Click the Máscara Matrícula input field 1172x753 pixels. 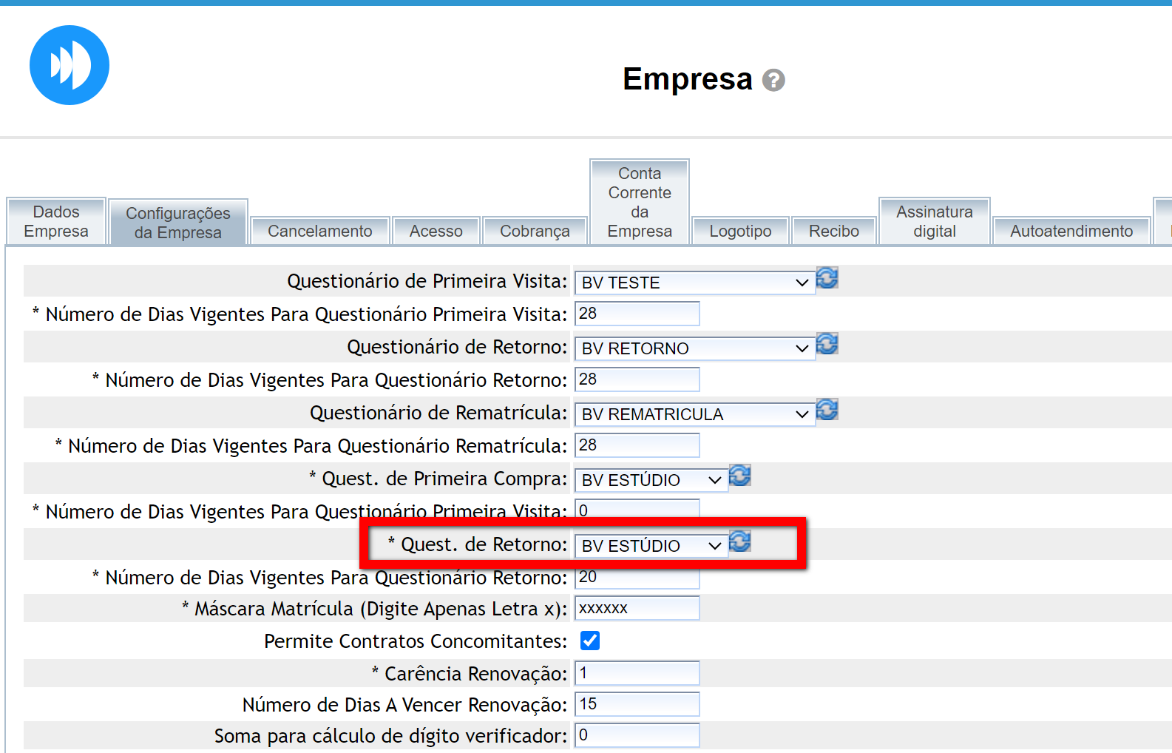(637, 608)
